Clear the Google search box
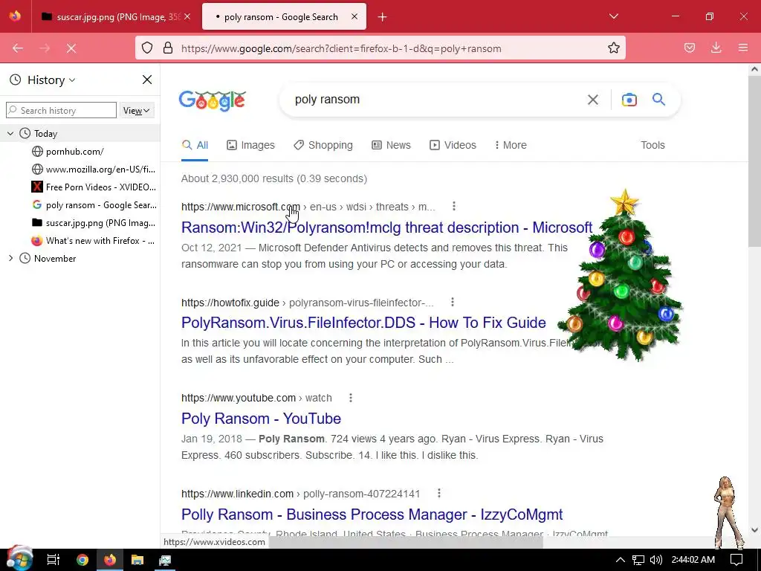Screen dimensions: 761x571 coord(592,100)
